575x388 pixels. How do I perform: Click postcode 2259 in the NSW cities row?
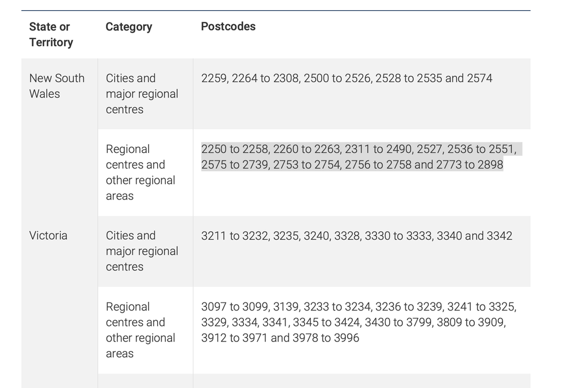[x=214, y=78]
